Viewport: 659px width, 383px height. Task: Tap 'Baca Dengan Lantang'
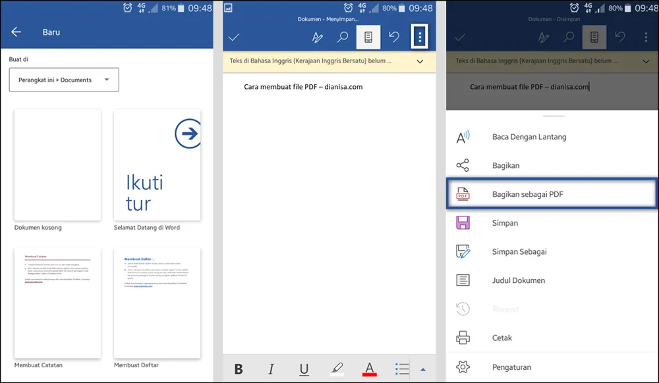point(528,137)
